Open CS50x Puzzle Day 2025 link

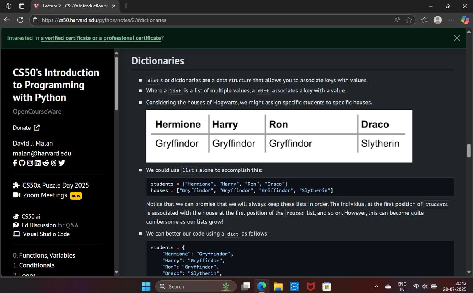click(56, 185)
